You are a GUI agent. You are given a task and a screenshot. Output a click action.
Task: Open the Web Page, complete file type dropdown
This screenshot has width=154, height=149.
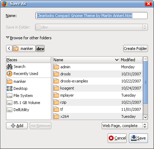tap(125, 126)
